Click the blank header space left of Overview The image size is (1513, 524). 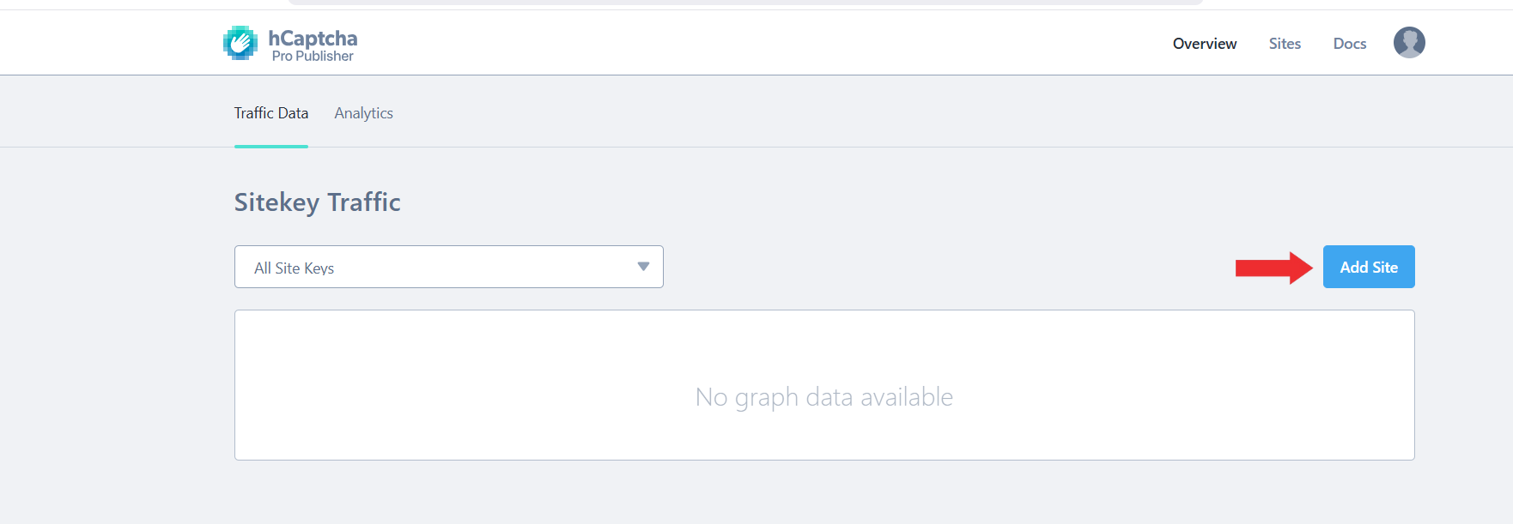tap(773, 43)
